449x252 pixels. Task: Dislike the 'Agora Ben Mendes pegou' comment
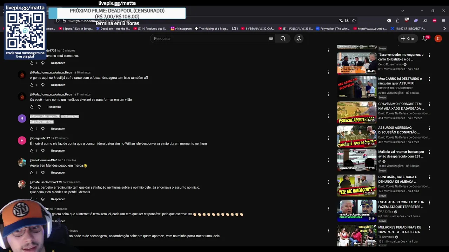tap(43, 173)
